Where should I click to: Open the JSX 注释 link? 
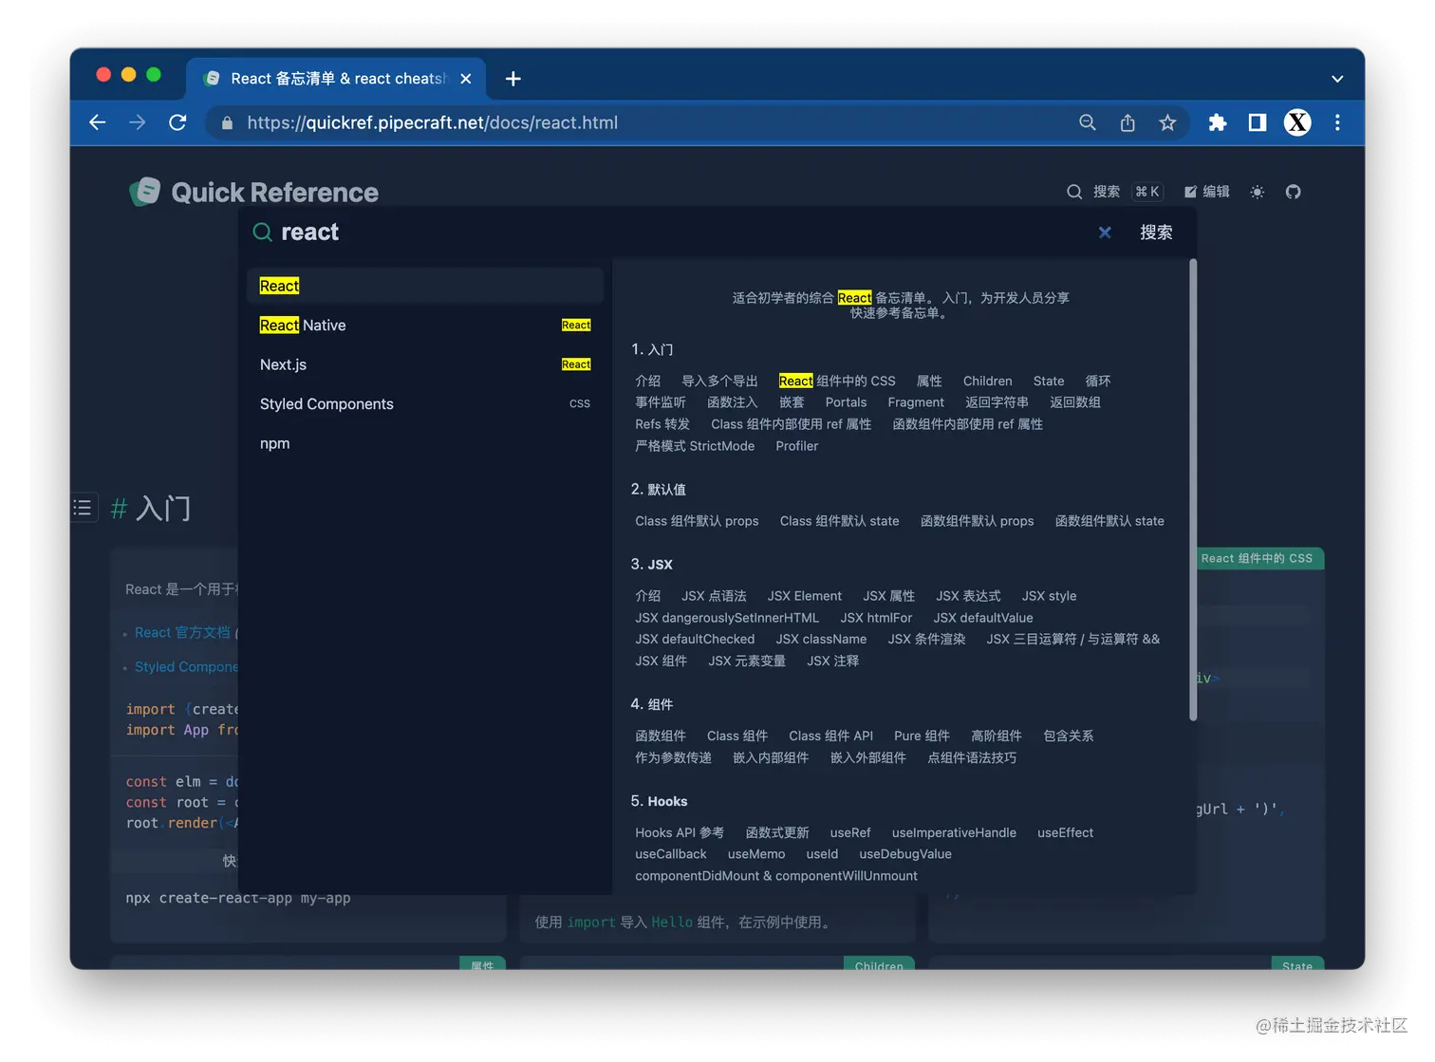tap(832, 661)
